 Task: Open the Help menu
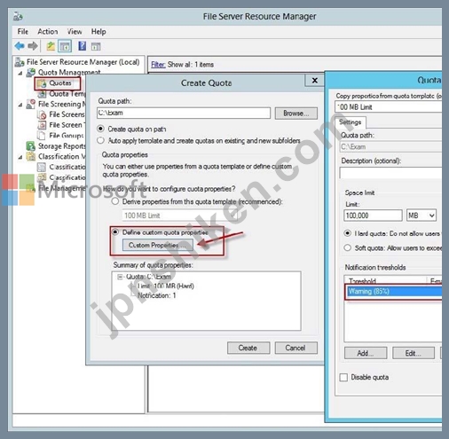tap(98, 31)
